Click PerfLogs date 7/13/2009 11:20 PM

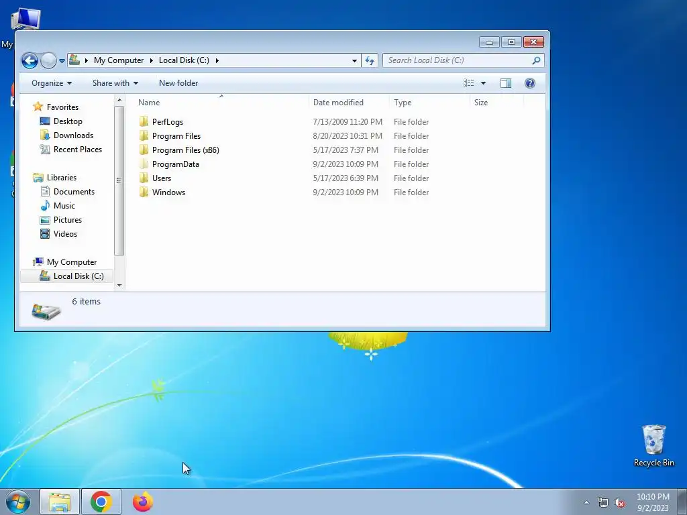pos(348,122)
